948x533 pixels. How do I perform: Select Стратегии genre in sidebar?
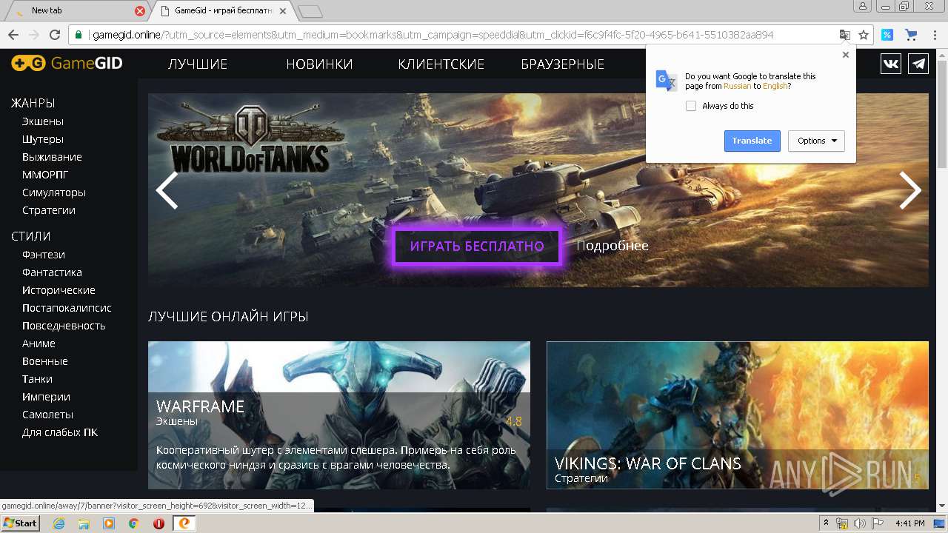coord(49,210)
